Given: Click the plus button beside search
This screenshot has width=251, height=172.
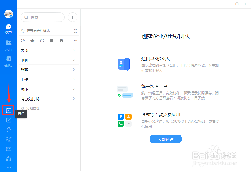Looking at the screenshot, I should [x=73, y=17].
